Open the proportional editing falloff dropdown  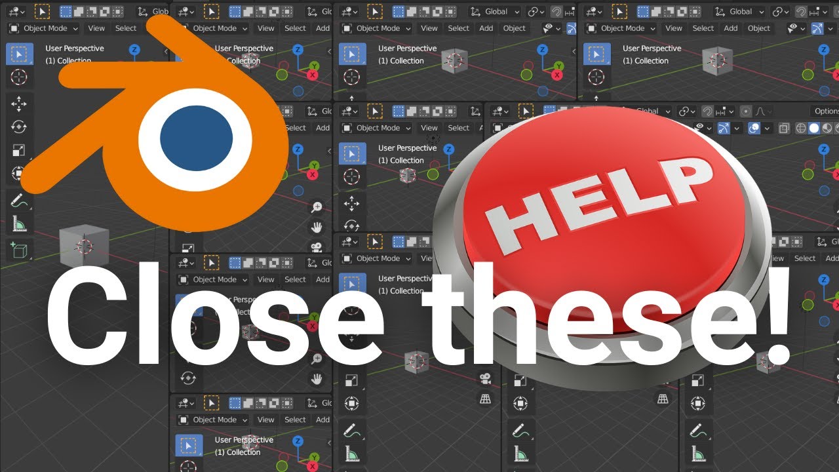click(x=762, y=111)
